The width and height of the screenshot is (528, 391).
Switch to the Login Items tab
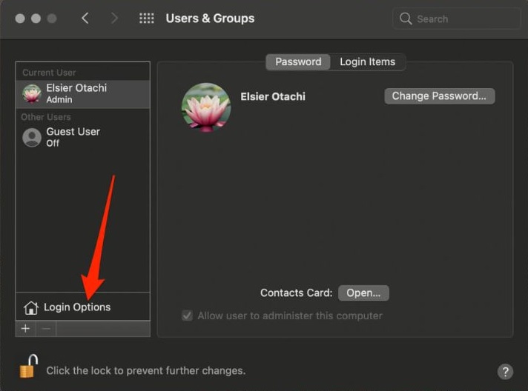(367, 62)
